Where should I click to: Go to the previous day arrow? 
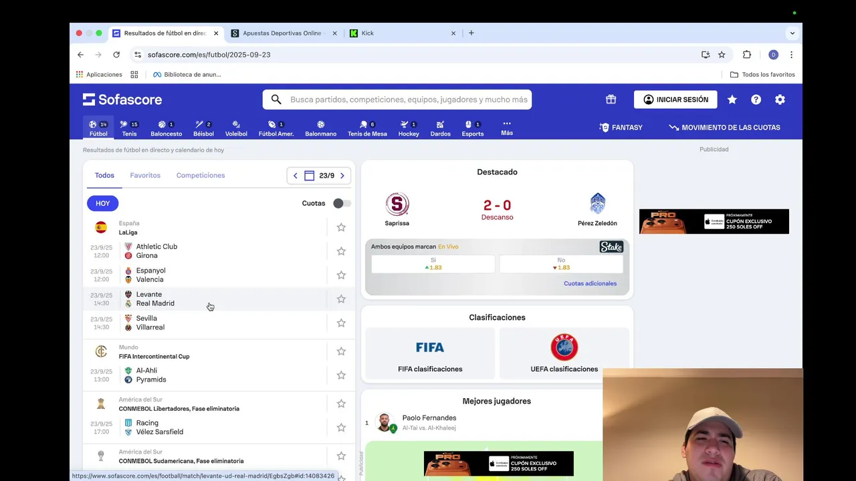(x=295, y=176)
